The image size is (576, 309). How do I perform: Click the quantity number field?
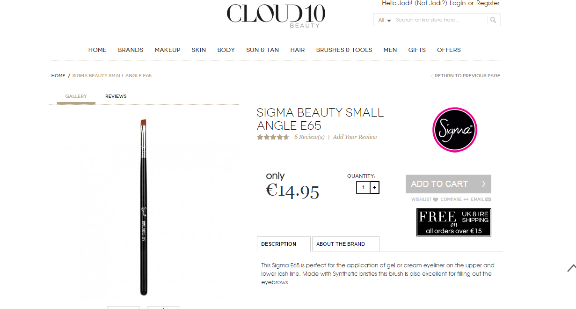pos(363,188)
